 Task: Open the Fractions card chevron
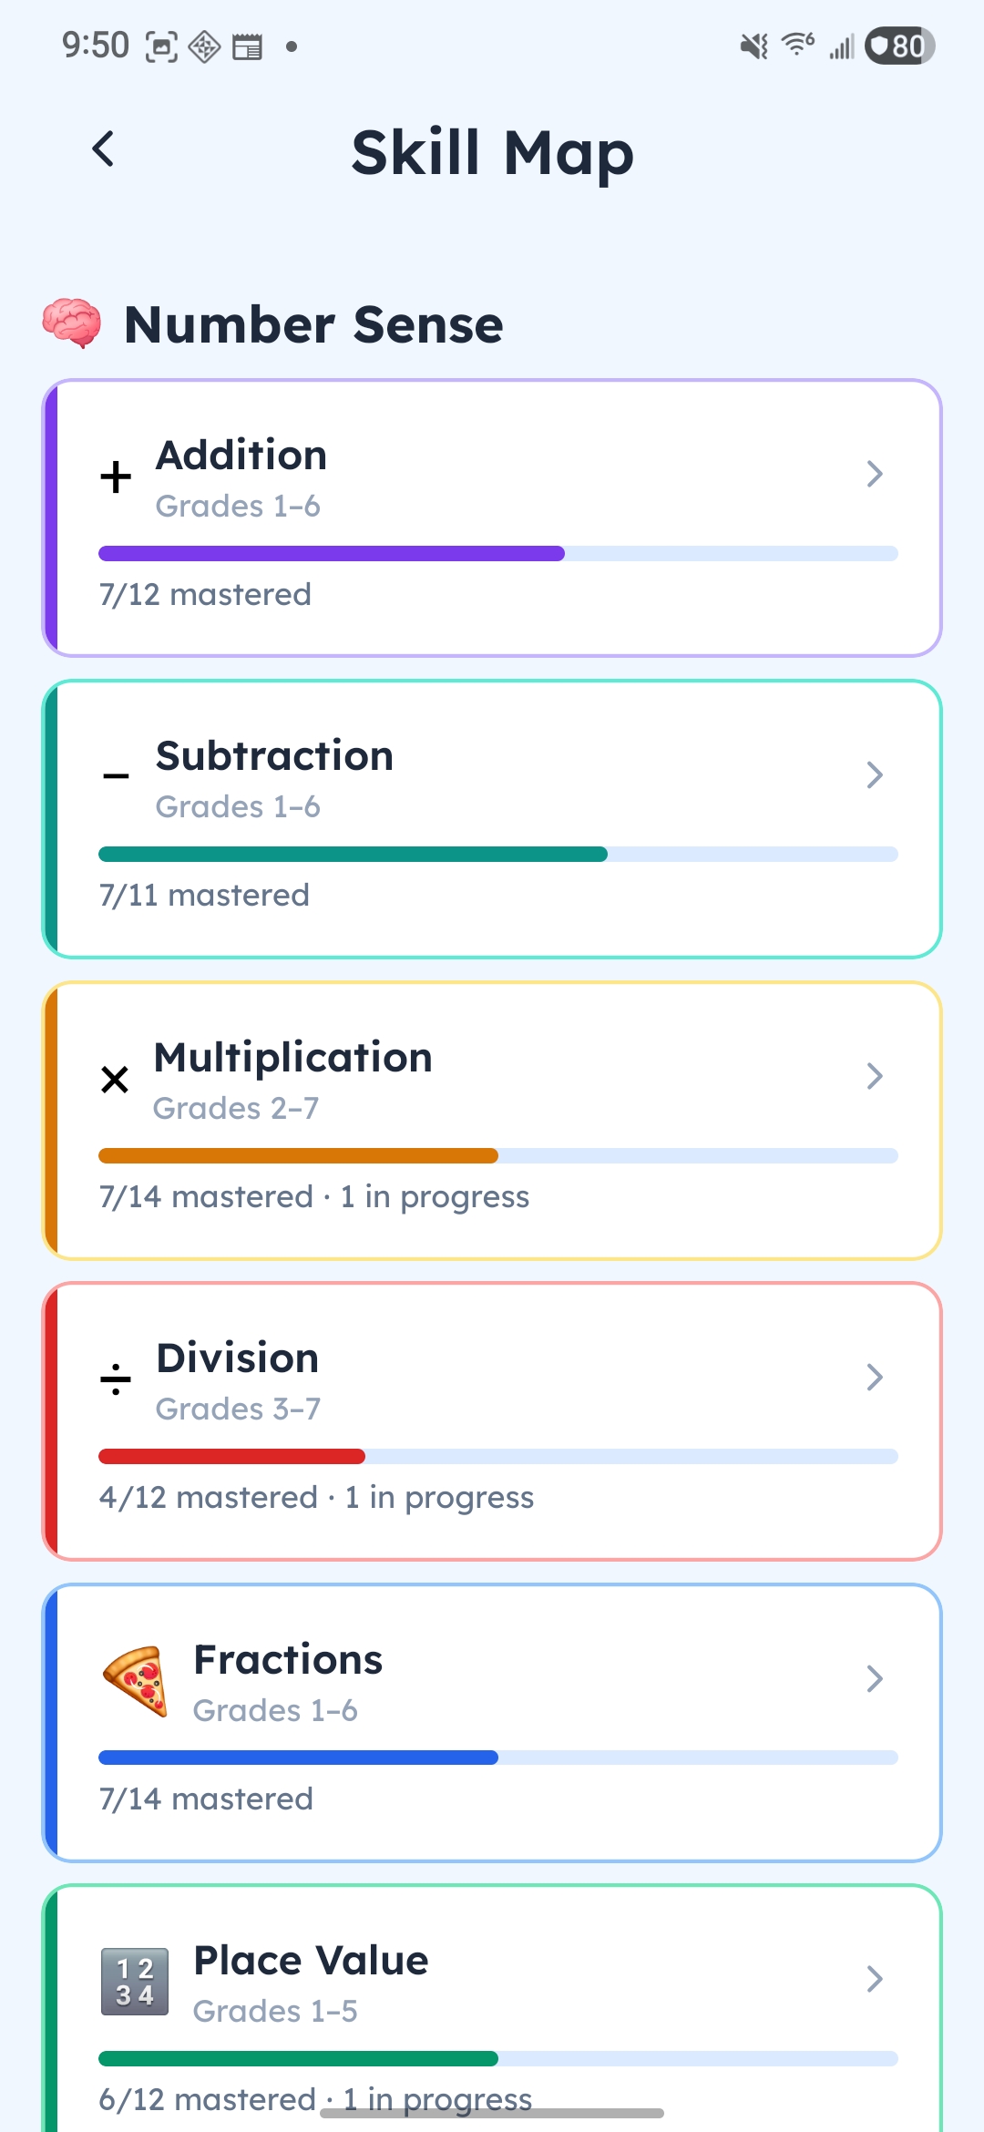tap(875, 1679)
